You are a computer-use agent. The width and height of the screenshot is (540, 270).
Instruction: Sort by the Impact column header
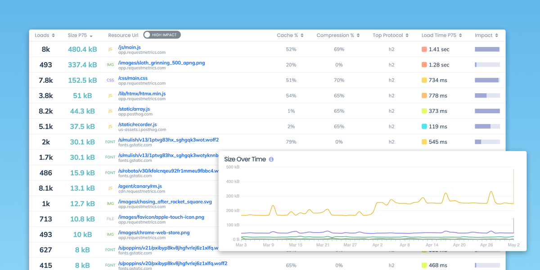[x=486, y=35]
